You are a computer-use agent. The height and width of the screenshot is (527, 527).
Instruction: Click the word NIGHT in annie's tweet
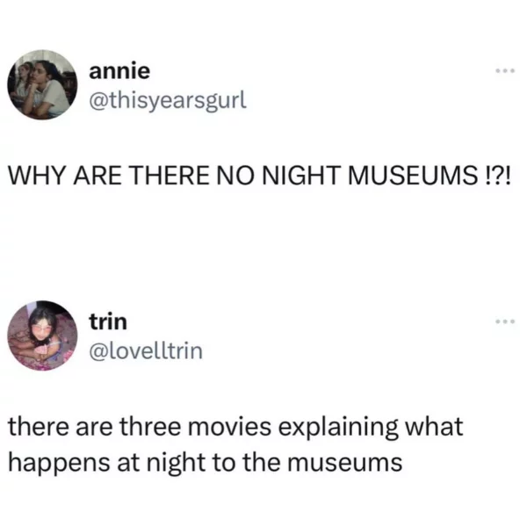(302, 176)
